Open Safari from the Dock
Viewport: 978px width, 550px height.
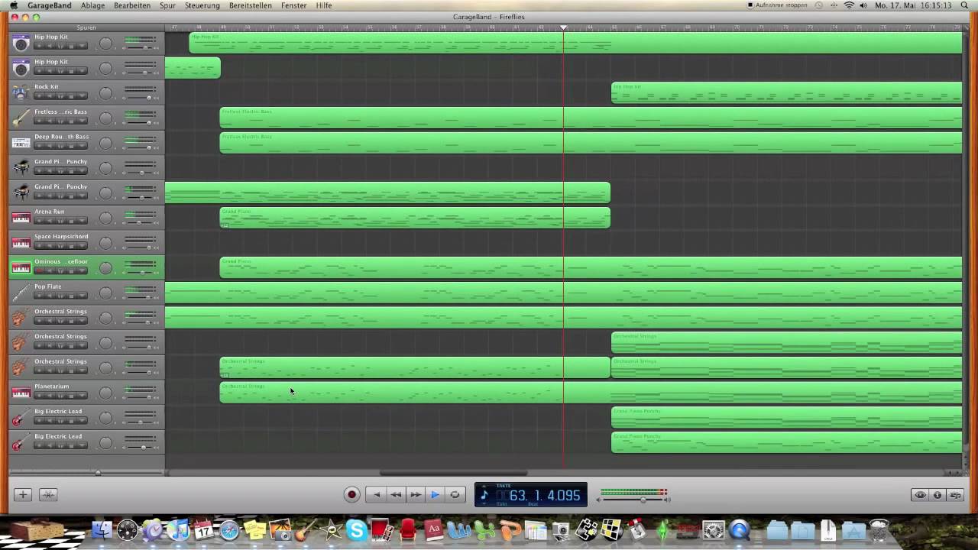point(229,530)
